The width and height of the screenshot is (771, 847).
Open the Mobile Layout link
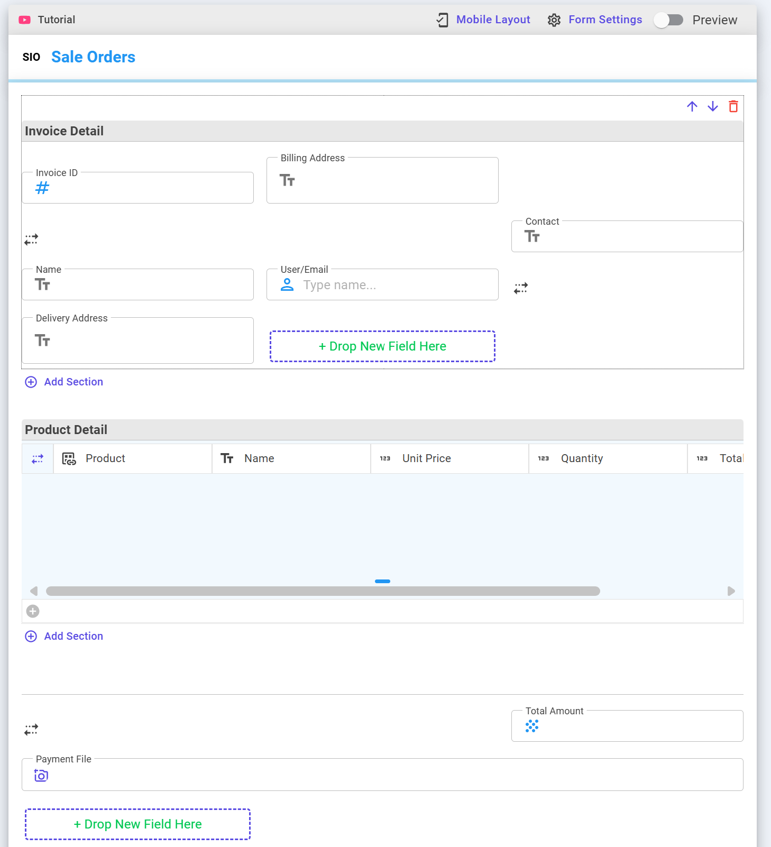pyautogui.click(x=493, y=20)
